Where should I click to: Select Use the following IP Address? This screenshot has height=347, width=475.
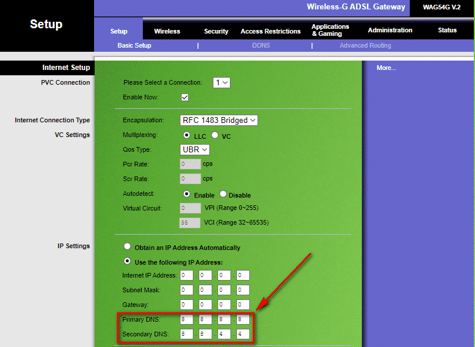click(x=127, y=261)
